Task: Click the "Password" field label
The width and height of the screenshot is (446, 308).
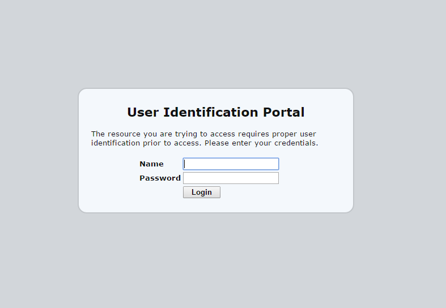Action: [160, 178]
